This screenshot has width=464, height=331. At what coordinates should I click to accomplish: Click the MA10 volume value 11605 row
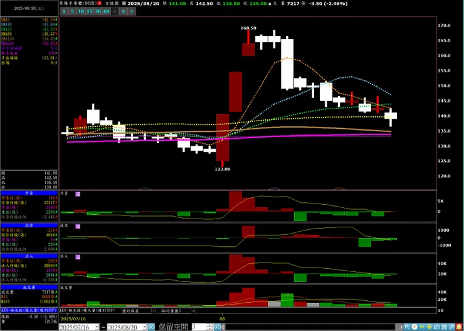coord(29,301)
